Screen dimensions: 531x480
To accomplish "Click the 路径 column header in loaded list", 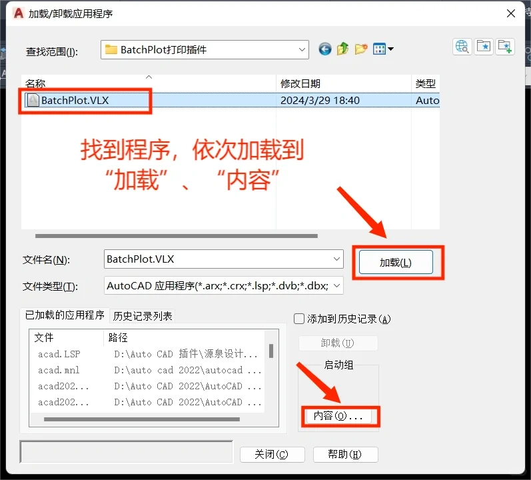I will 185,337.
